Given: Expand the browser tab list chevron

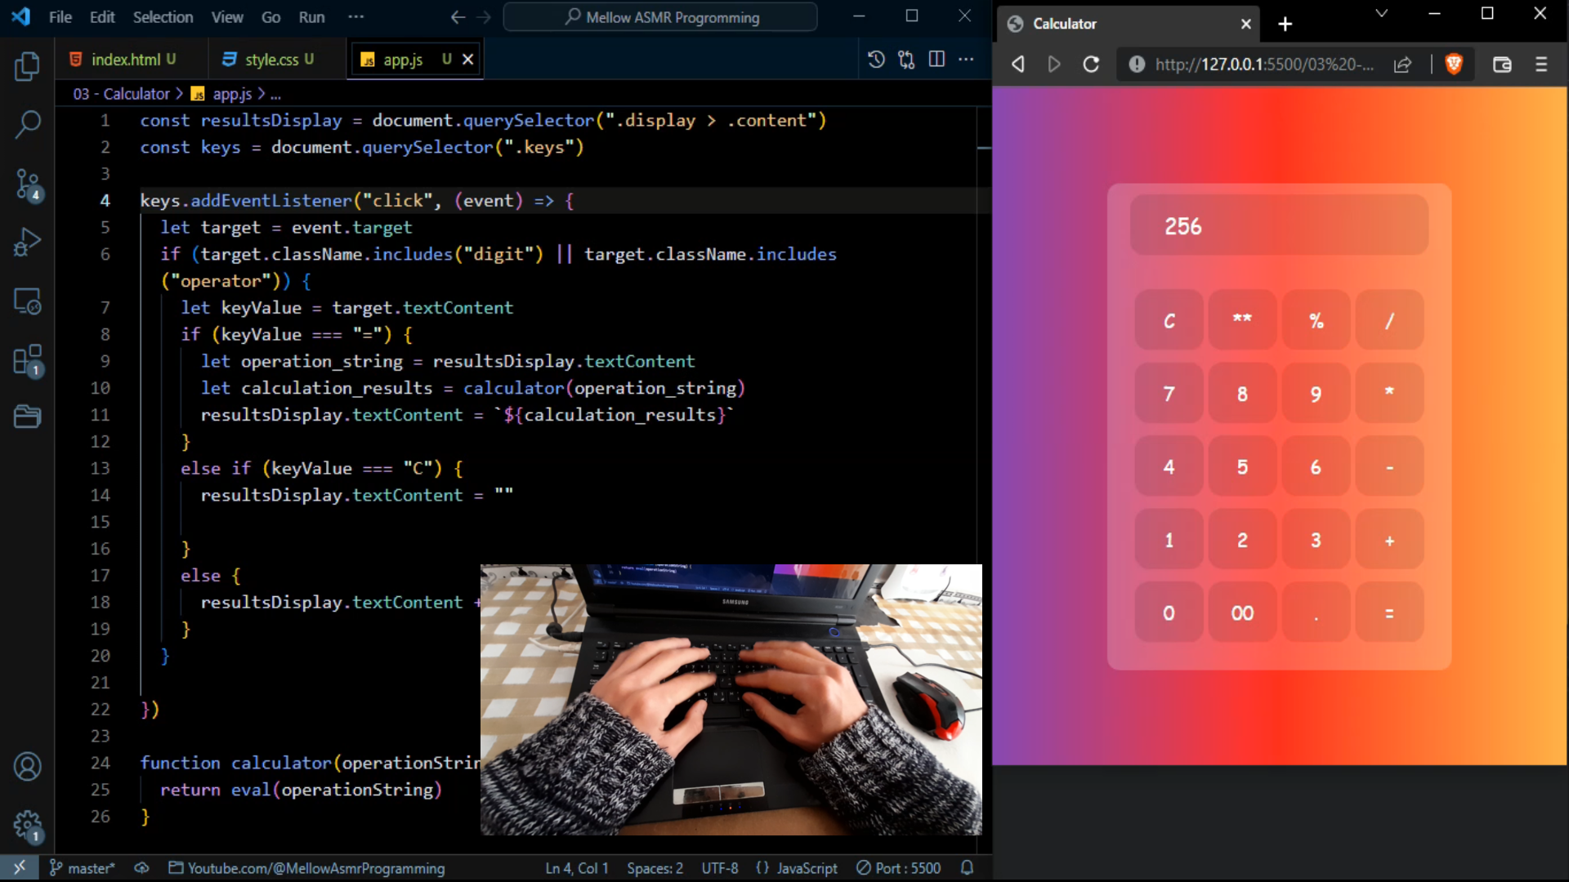Looking at the screenshot, I should [x=1381, y=14].
